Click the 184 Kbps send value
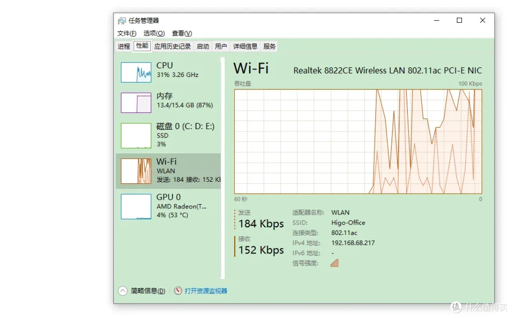This screenshot has width=512, height=318. (x=261, y=224)
